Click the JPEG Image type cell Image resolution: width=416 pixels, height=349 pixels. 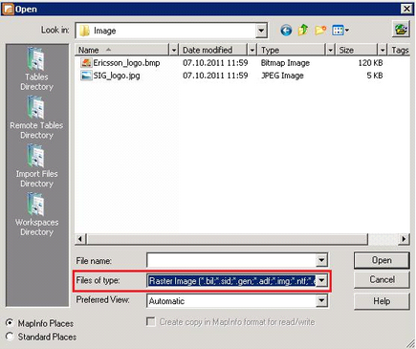tap(282, 76)
